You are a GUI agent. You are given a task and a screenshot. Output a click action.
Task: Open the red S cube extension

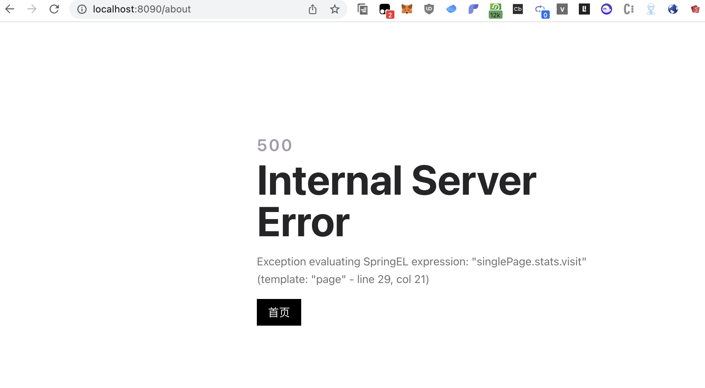coord(695,9)
